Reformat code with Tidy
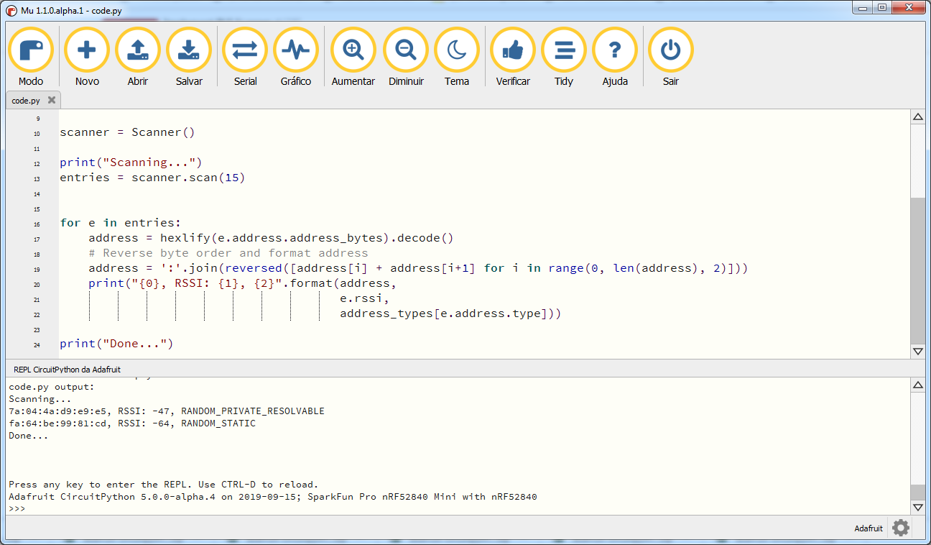The height and width of the screenshot is (545, 931). 564,49
